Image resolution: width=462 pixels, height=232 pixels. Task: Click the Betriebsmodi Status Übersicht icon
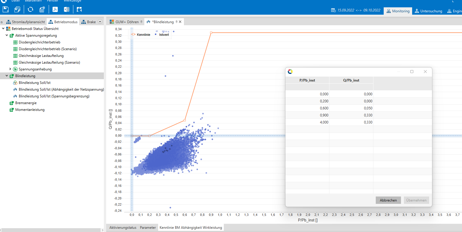click(x=8, y=29)
